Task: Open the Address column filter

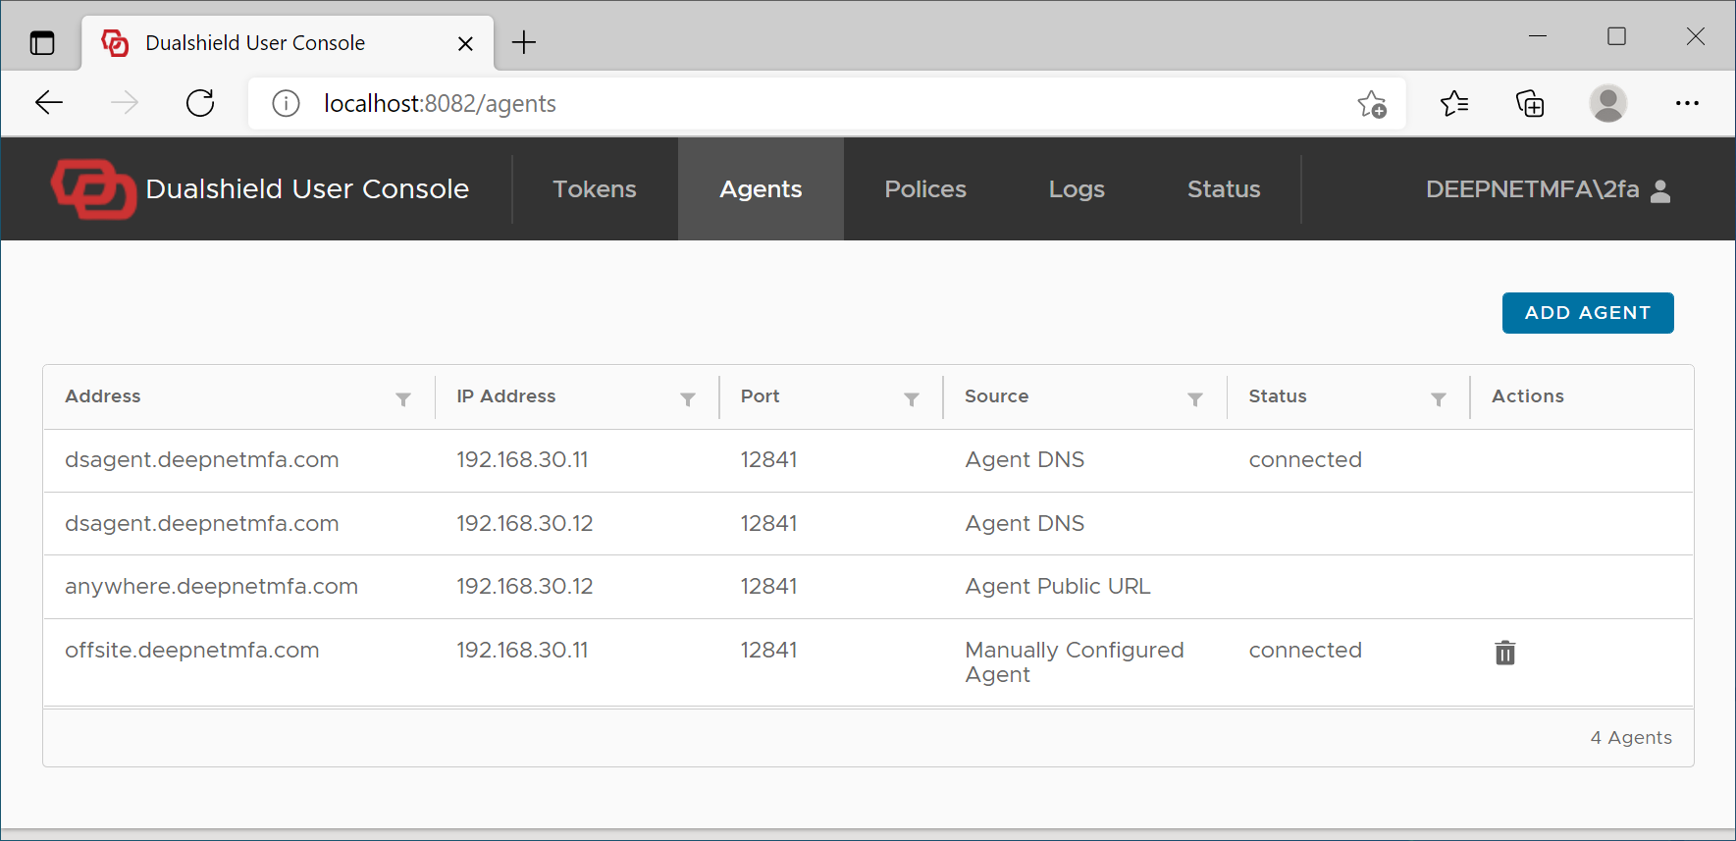Action: coord(403,398)
